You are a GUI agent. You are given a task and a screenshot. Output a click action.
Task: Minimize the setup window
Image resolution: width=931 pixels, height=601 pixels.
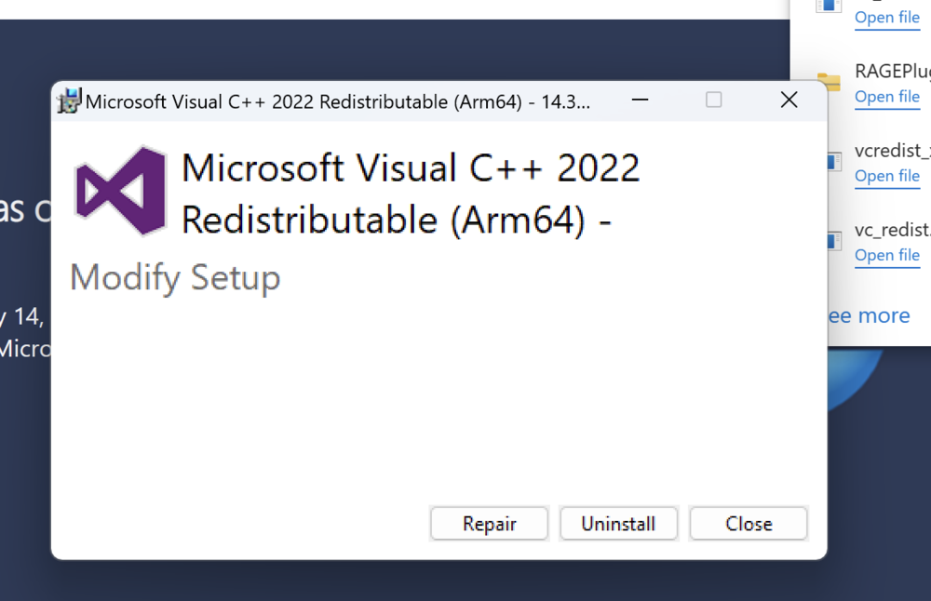(x=640, y=100)
